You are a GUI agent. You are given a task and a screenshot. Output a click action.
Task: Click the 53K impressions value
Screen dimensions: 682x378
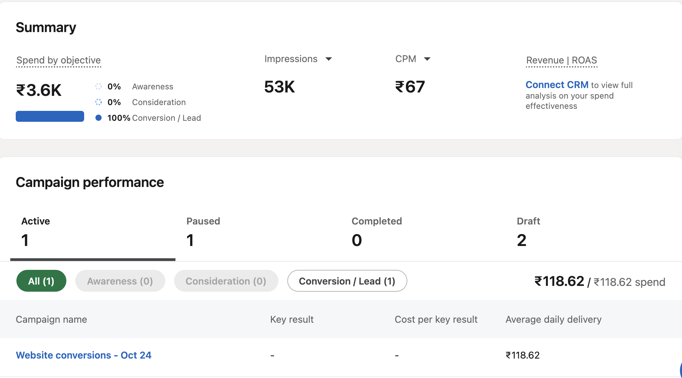coord(279,87)
